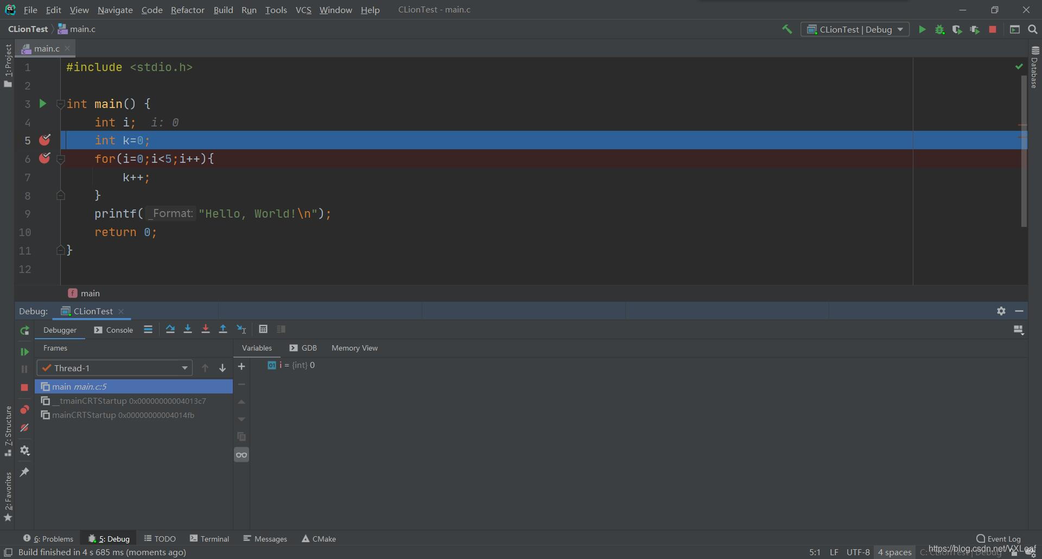The image size is (1042, 559).
Task: Collapse the for loop fold marker
Action: (61, 159)
